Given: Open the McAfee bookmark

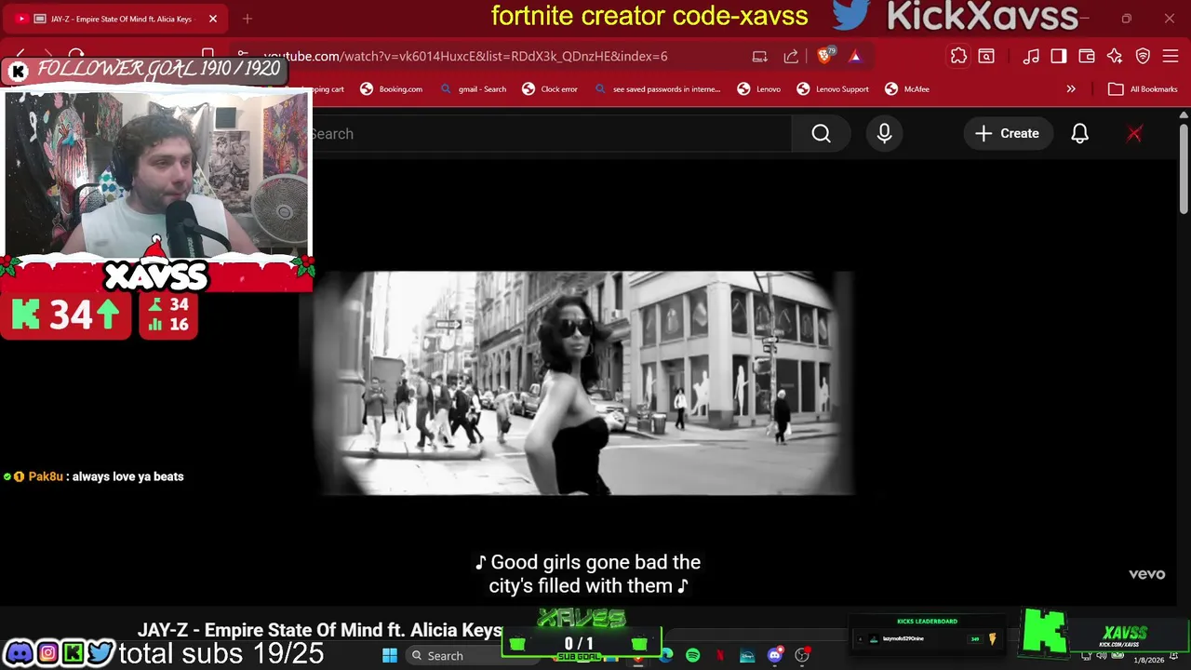Looking at the screenshot, I should coord(907,89).
